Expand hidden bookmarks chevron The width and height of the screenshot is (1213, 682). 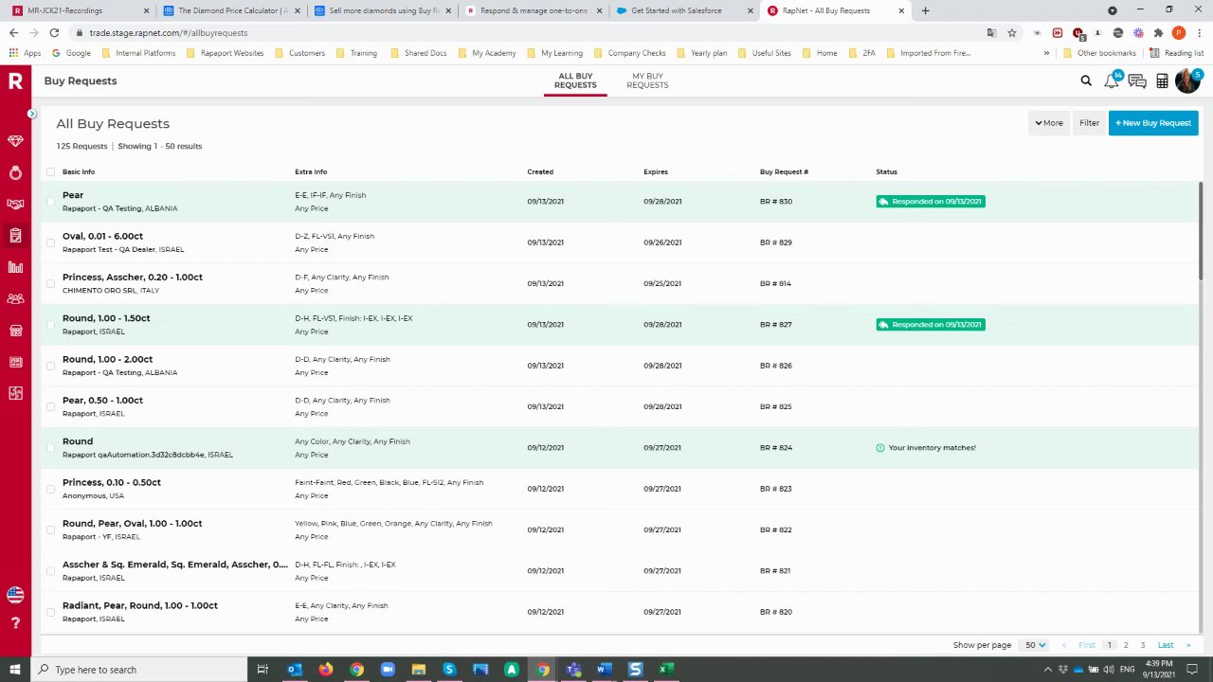click(1046, 53)
